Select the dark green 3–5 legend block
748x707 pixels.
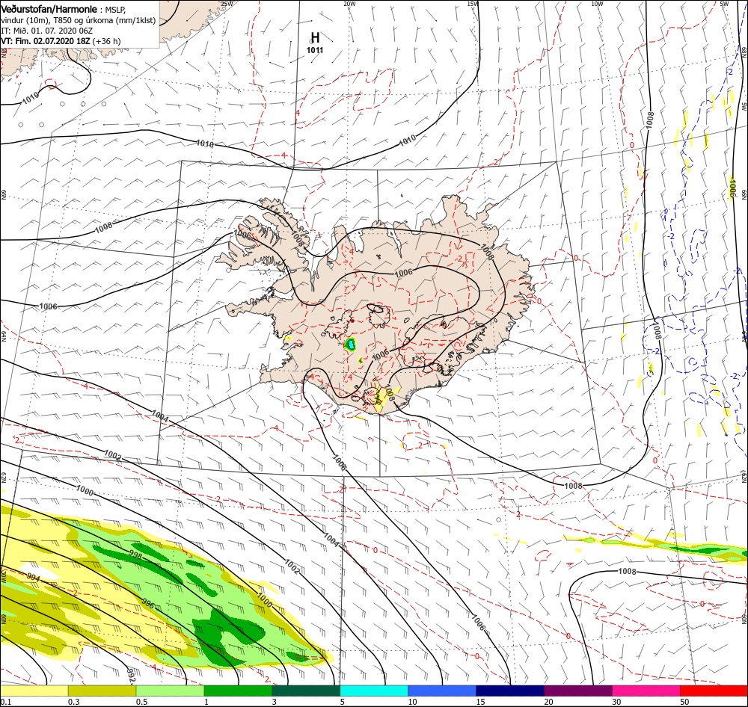[x=306, y=691]
